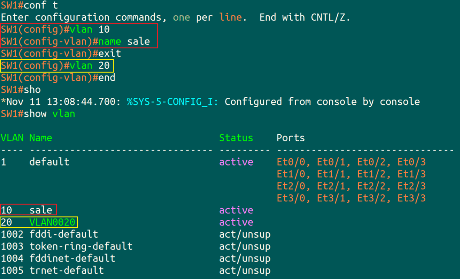Image resolution: width=460 pixels, height=279 pixels.
Task: Click the "Ports" column header
Action: (x=291, y=138)
